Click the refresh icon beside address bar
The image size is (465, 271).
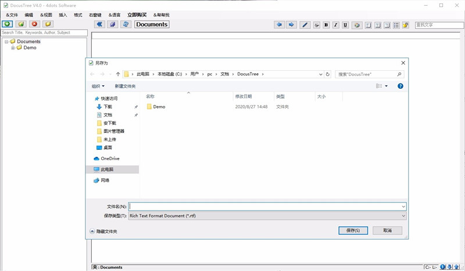coord(328,74)
